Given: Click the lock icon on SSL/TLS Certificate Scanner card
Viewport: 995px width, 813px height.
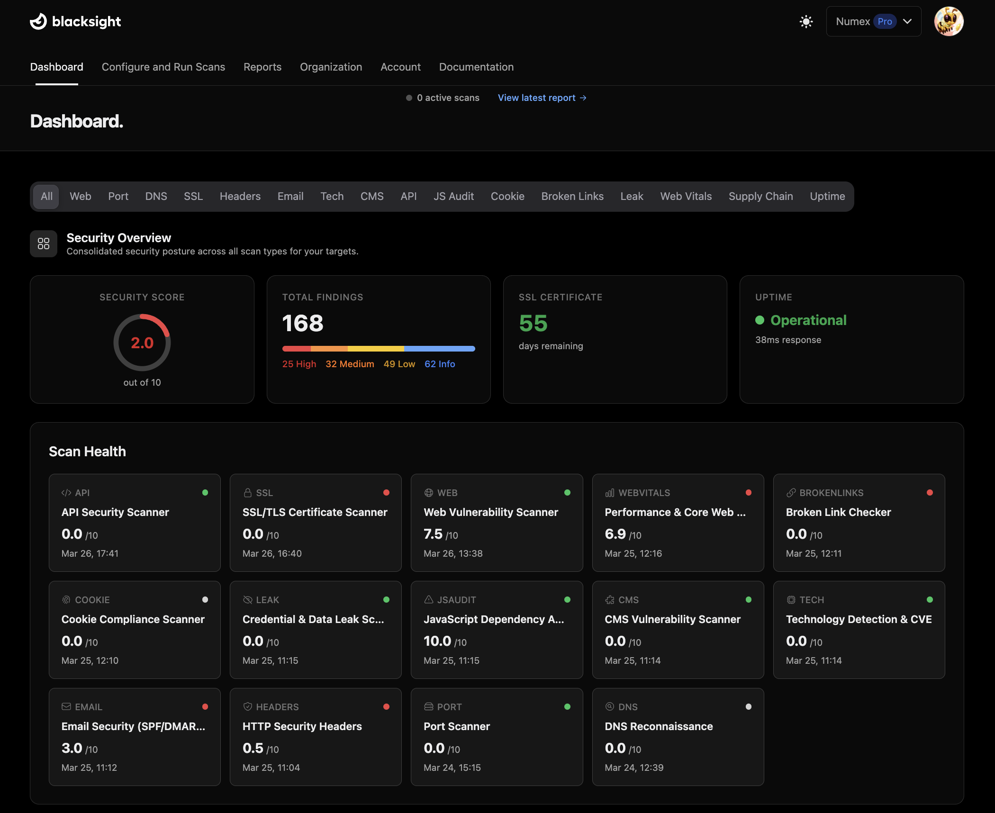Looking at the screenshot, I should (x=248, y=492).
